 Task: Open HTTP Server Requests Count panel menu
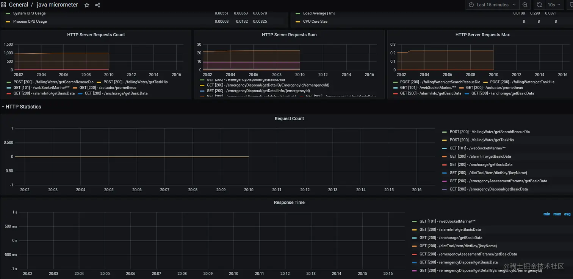[x=96, y=35]
